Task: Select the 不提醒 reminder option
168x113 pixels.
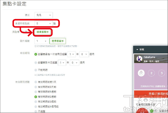Action: click(x=36, y=111)
